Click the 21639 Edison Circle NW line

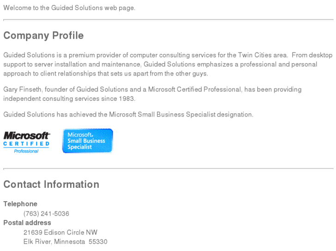(x=60, y=233)
